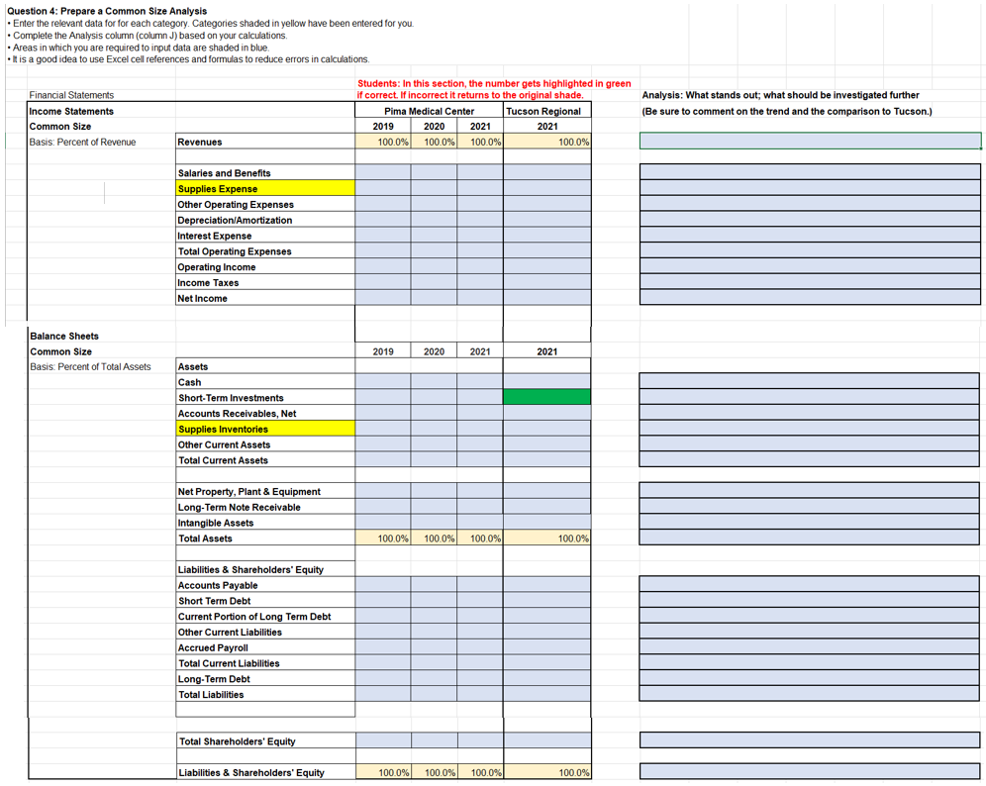986x786 pixels.
Task: Select the Balance Sheets heading cell
Action: click(x=102, y=336)
